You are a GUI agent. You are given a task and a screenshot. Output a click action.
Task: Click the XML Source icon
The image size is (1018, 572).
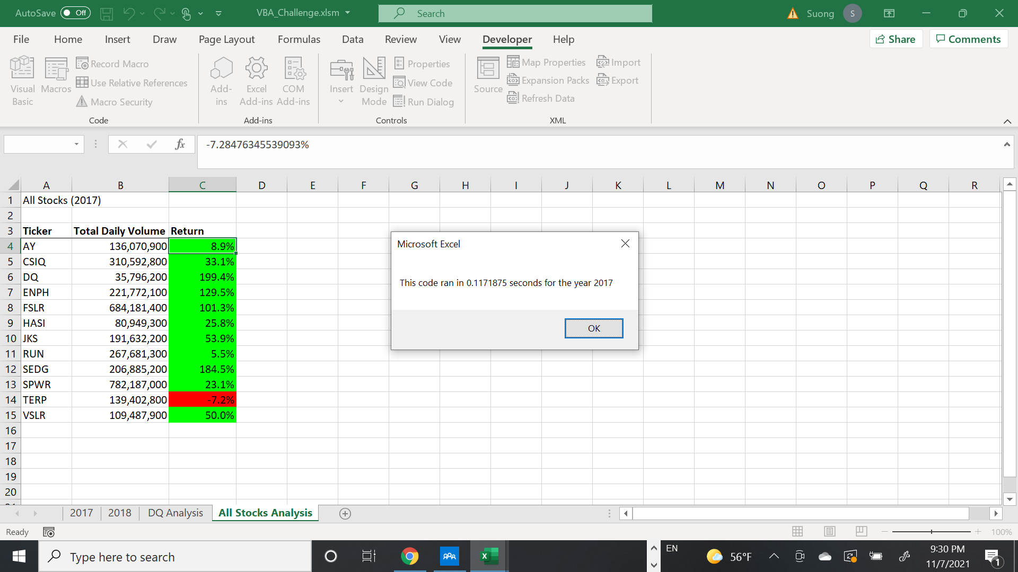(x=488, y=75)
